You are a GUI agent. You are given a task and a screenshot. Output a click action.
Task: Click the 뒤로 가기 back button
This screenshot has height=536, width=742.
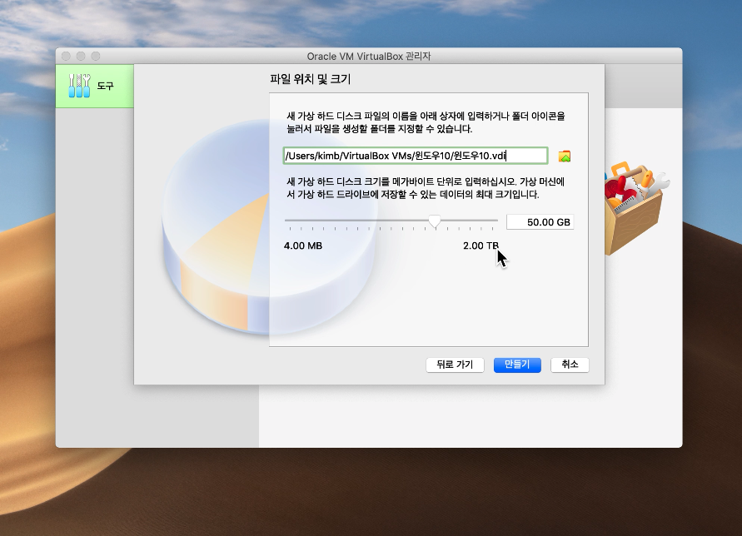pos(455,365)
